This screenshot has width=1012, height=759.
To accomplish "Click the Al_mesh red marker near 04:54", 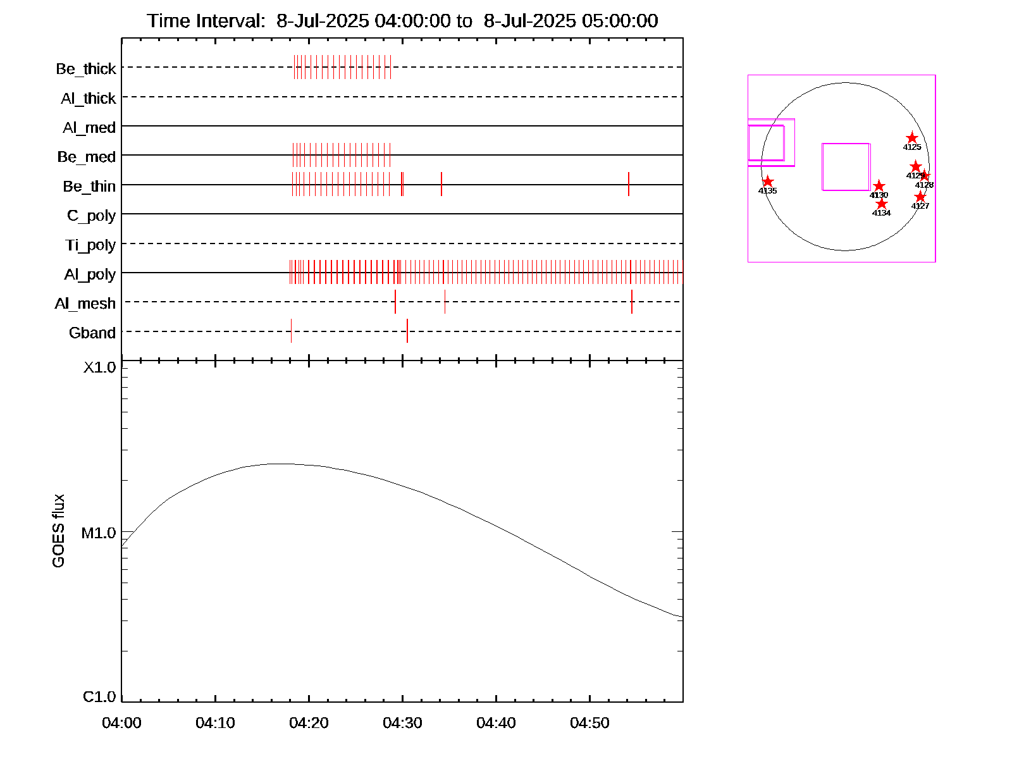I will (632, 302).
